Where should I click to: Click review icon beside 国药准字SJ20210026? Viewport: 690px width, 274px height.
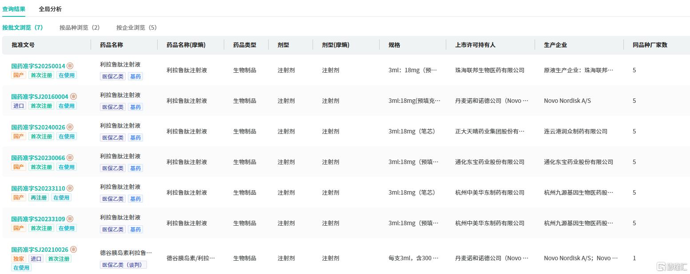[x=74, y=250]
